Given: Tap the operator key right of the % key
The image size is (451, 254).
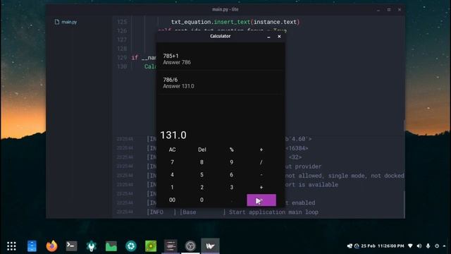Looking at the screenshot, I should (261, 150).
